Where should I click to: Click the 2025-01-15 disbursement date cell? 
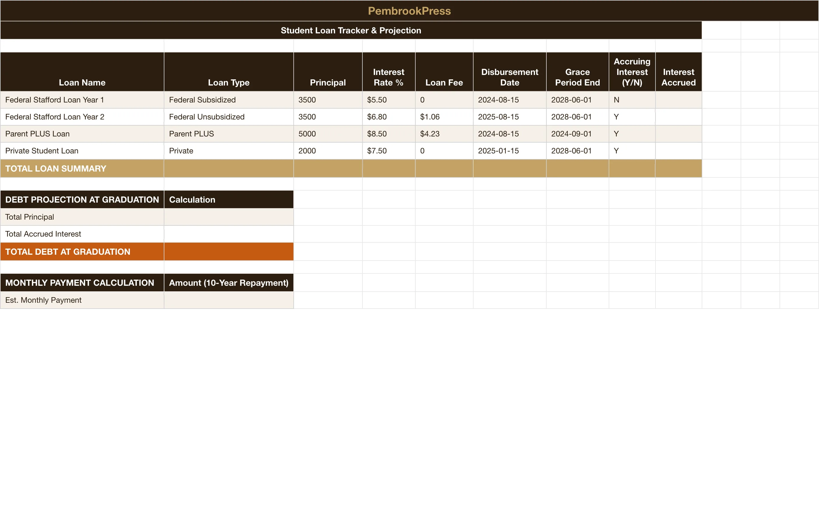tap(510, 151)
